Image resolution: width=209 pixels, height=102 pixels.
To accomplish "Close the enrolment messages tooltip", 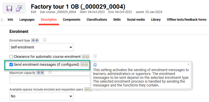I will tap(189, 64).
